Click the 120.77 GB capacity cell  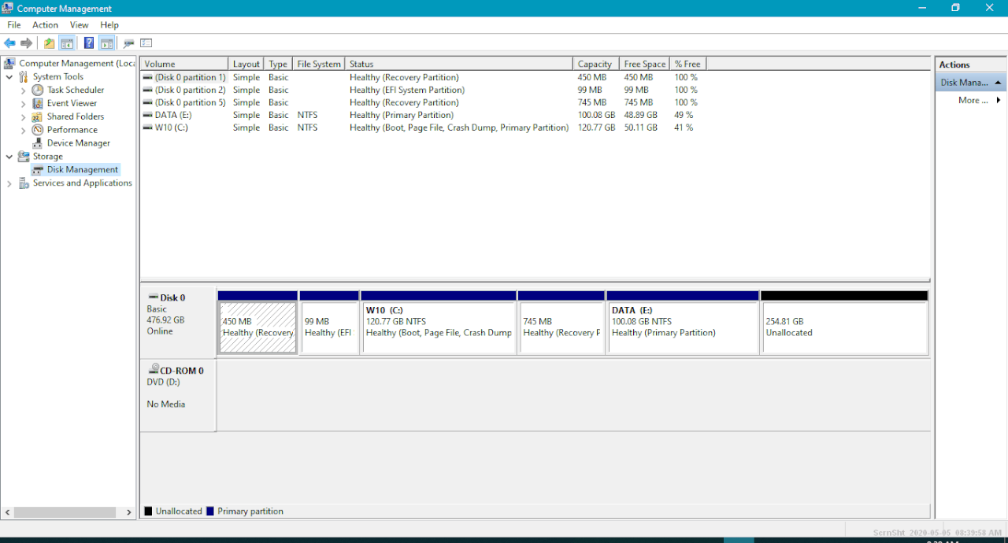(596, 127)
